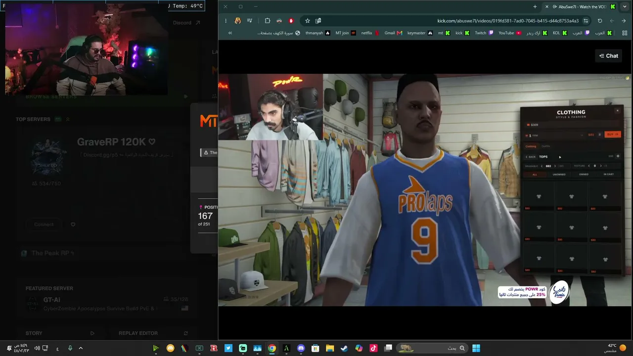Favorite GraveRP with heart beside Connect
Screen dimensions: 633x356
pyautogui.click(x=73, y=224)
